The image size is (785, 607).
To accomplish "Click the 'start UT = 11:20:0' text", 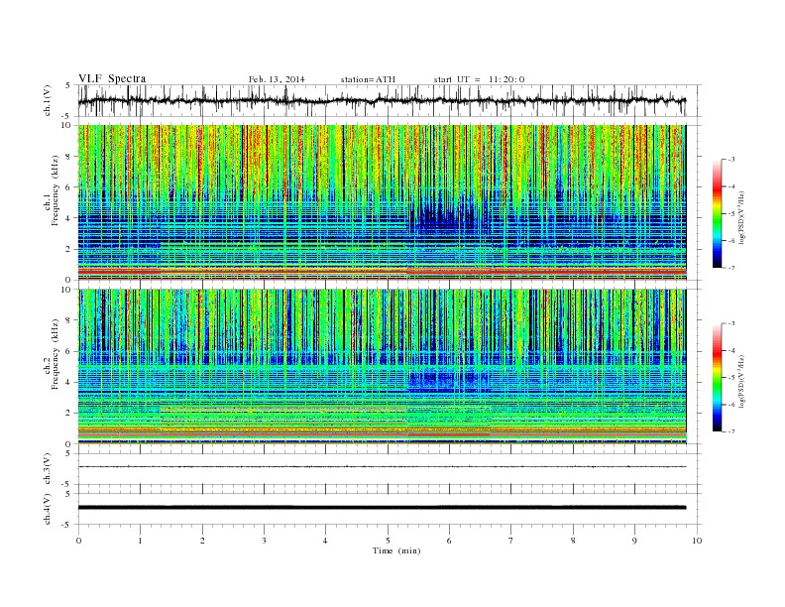I will 479,79.
